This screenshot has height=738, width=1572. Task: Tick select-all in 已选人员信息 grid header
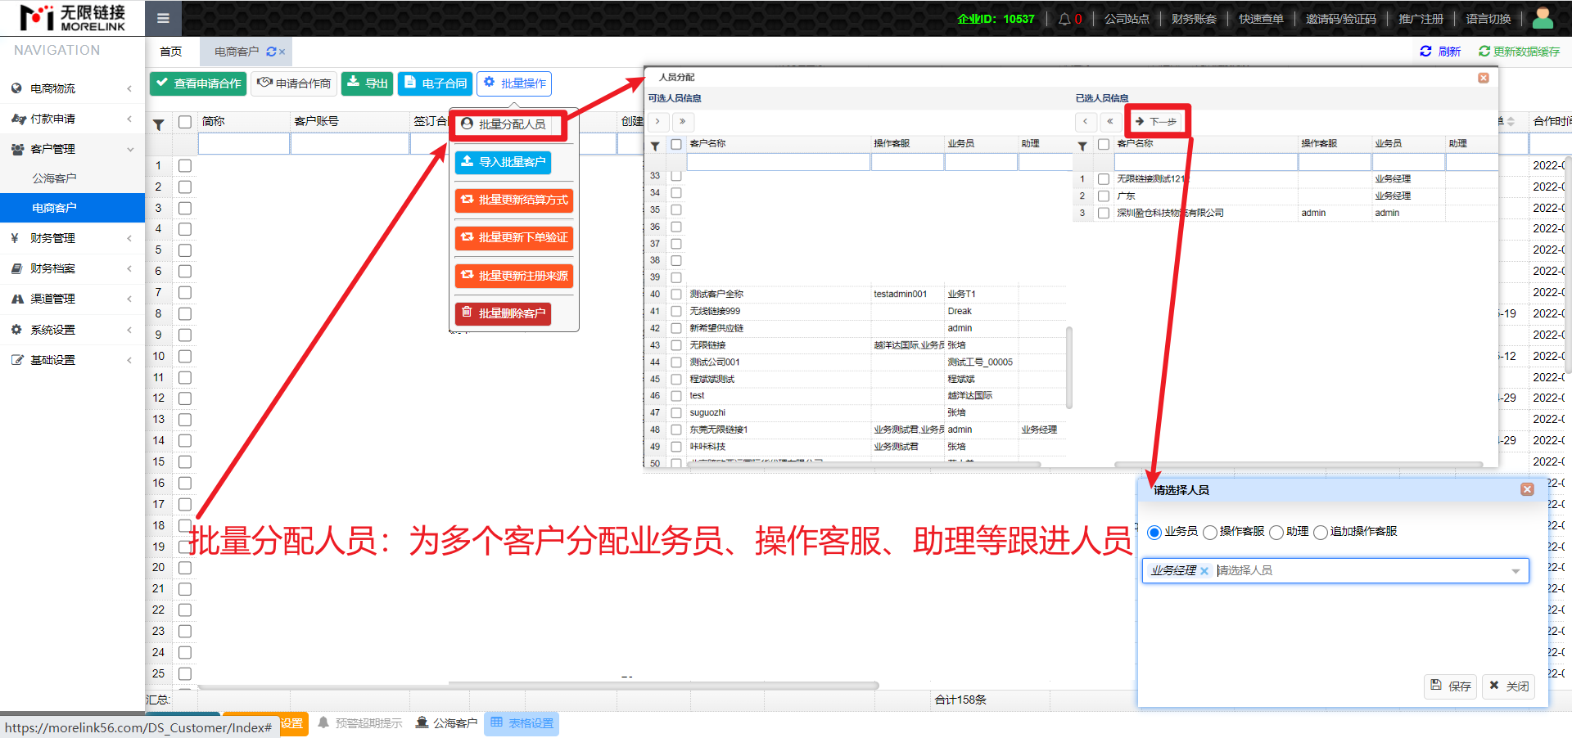coord(1104,144)
